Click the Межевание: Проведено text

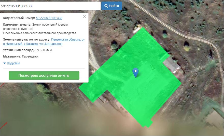pos(20,56)
